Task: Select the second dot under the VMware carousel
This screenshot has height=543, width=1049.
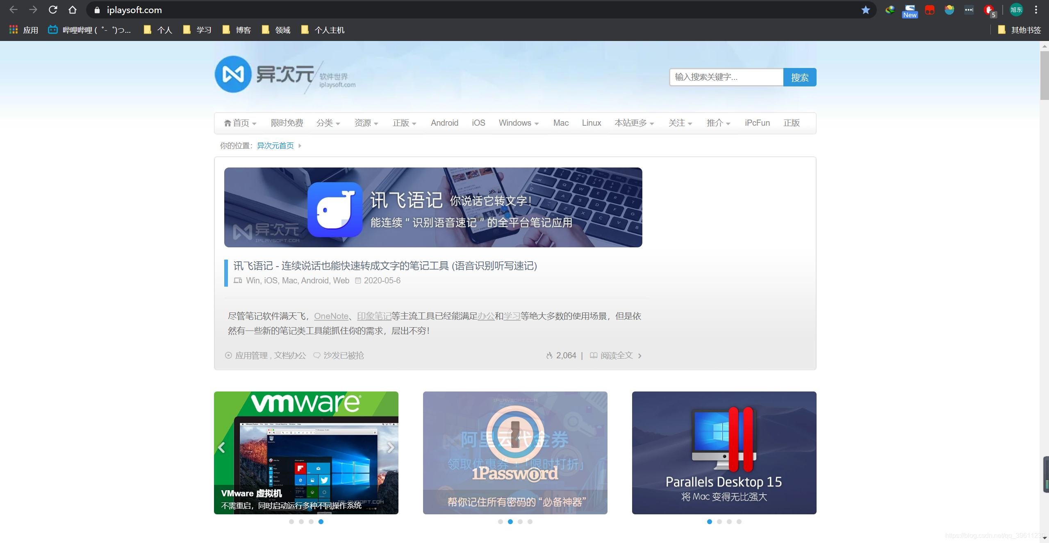Action: click(x=301, y=521)
